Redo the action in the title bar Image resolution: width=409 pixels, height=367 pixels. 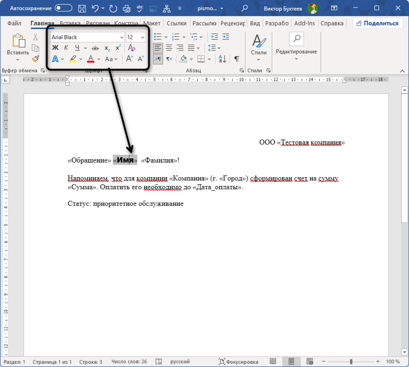click(x=113, y=9)
